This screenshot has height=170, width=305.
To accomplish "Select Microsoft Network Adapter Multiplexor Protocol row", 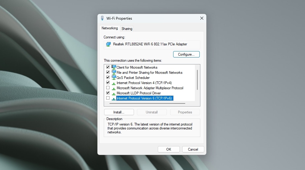I will tap(150, 88).
